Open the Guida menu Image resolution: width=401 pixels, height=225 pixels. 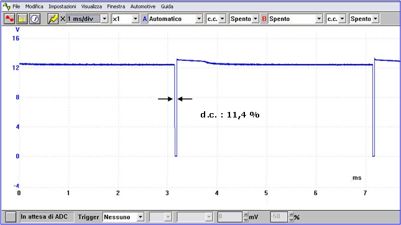pos(167,6)
